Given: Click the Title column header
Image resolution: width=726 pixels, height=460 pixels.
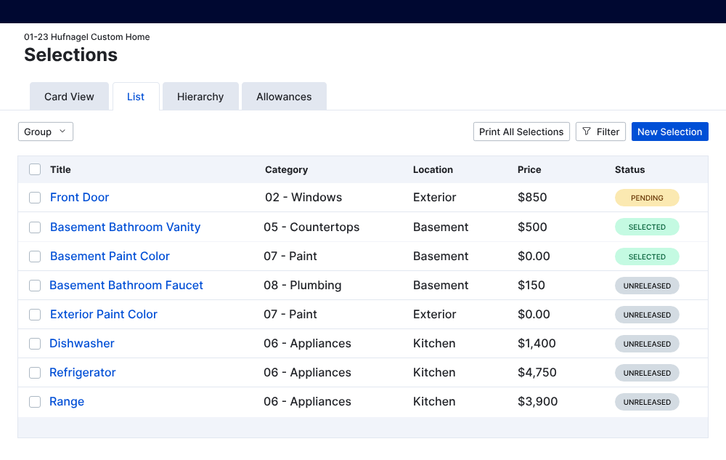Looking at the screenshot, I should pyautogui.click(x=60, y=169).
